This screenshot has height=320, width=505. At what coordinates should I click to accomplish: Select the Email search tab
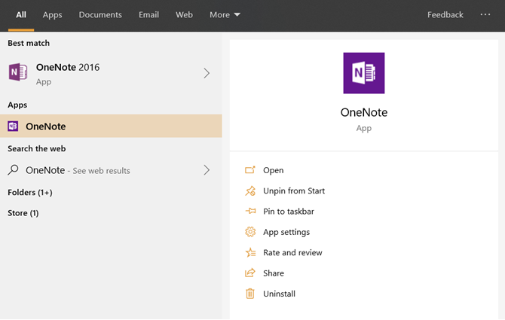148,15
